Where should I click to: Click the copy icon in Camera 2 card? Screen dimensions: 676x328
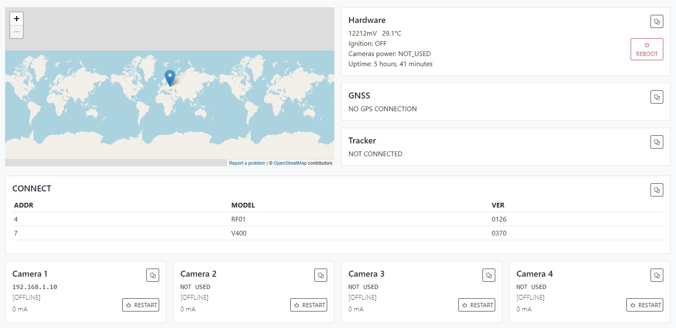tap(321, 275)
